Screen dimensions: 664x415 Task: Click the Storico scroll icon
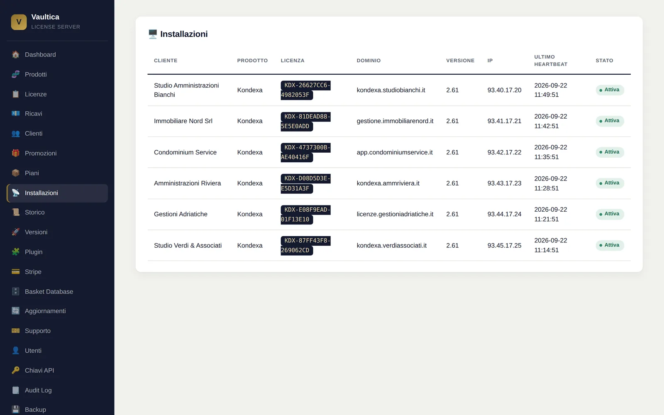point(16,212)
